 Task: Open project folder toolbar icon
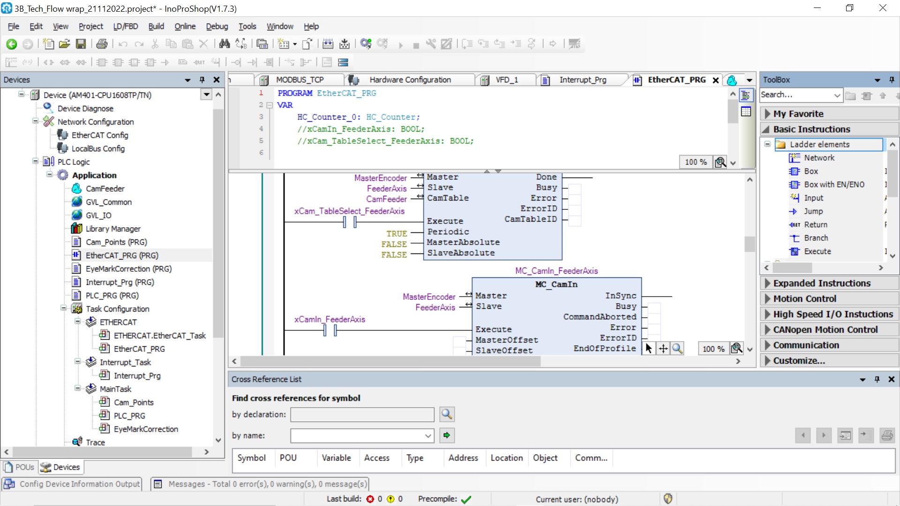pos(64,44)
